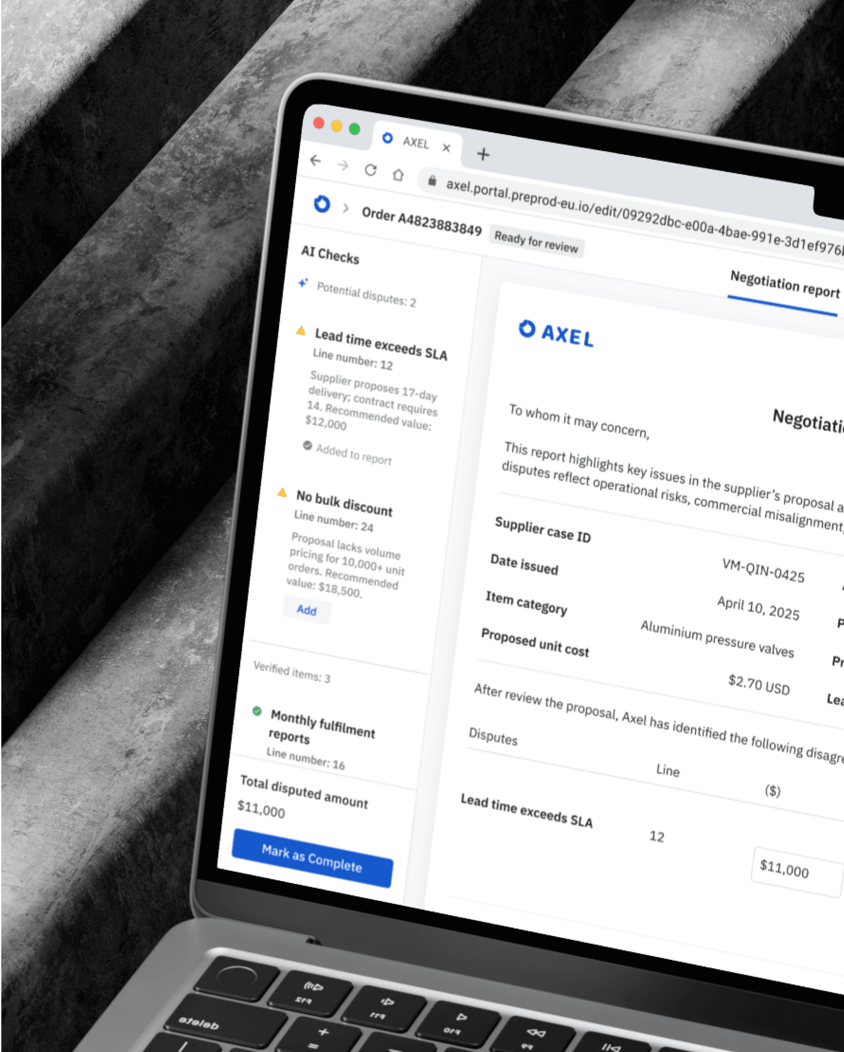Click the ($) column header in Disputes
844x1052 pixels.
(x=772, y=790)
